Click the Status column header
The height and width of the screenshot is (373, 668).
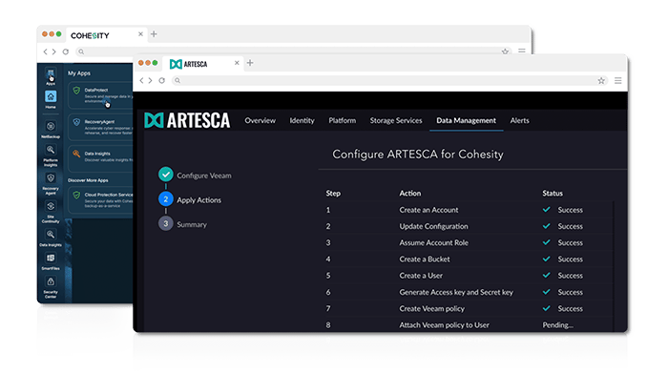point(553,194)
